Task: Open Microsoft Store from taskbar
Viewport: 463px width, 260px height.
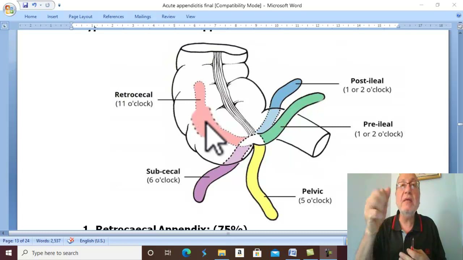Action: (x=257, y=253)
